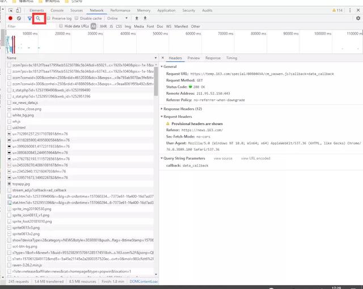Select the xw_news_data.js request
The width and height of the screenshot is (363, 289).
80,103
